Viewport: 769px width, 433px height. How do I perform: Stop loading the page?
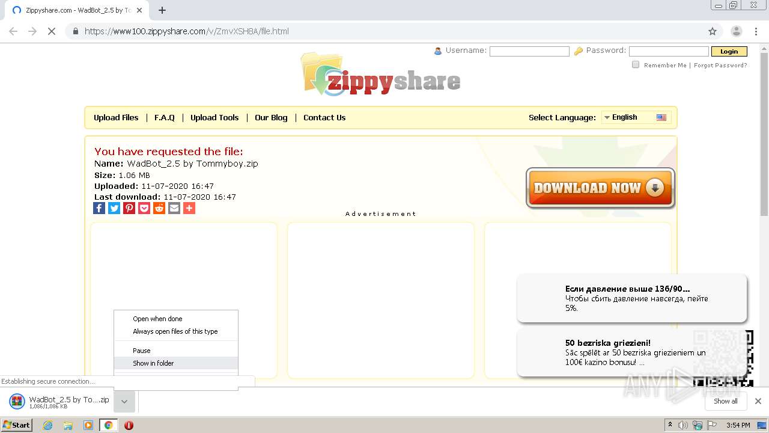coord(52,31)
